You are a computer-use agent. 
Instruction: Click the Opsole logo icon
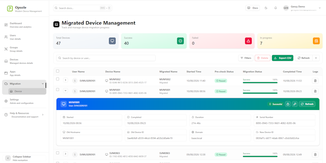click(x=10, y=9)
